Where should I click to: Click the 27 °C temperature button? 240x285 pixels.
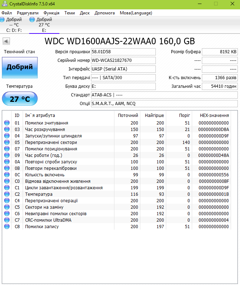[20, 99]
